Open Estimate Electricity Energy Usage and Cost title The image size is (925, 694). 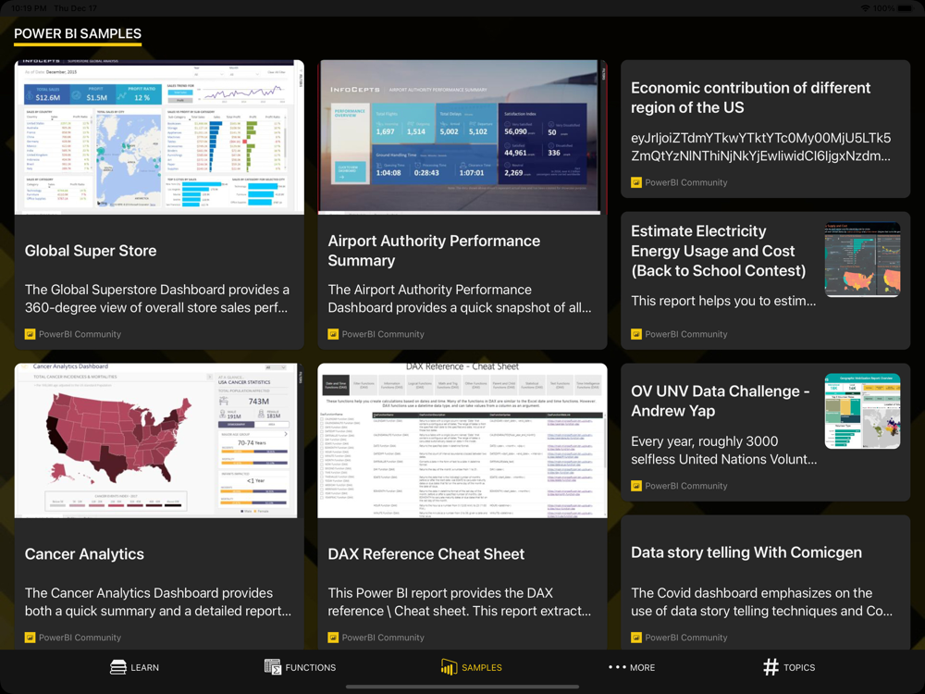tap(719, 251)
